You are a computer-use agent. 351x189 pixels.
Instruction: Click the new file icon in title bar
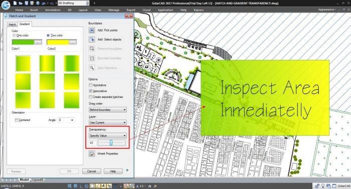click(15, 3)
